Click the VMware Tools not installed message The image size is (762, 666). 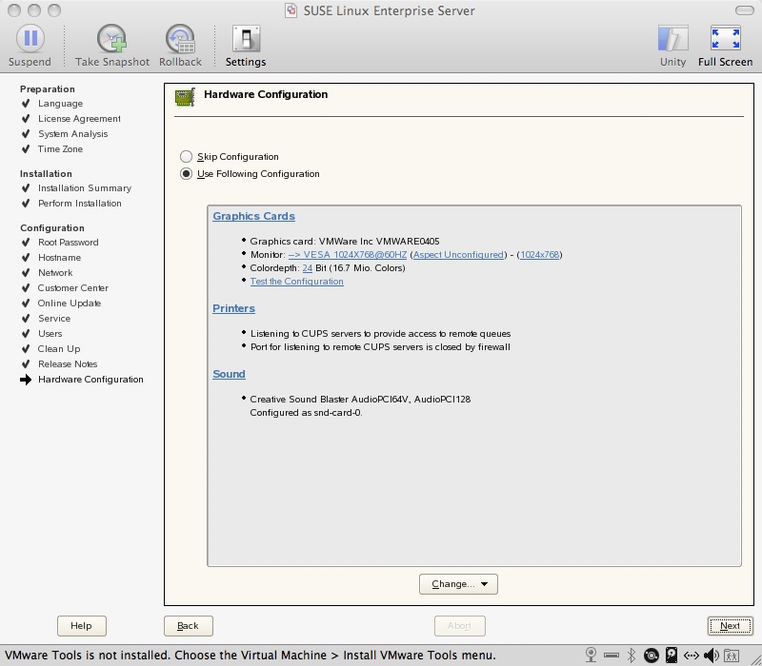(251, 656)
